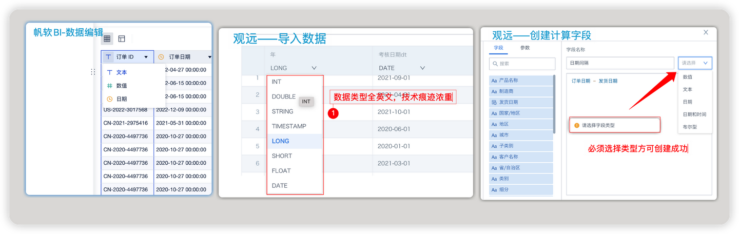This screenshot has width=739, height=234.
Task: Choose 文本 type in the FineBI menu
Action: (x=134, y=72)
